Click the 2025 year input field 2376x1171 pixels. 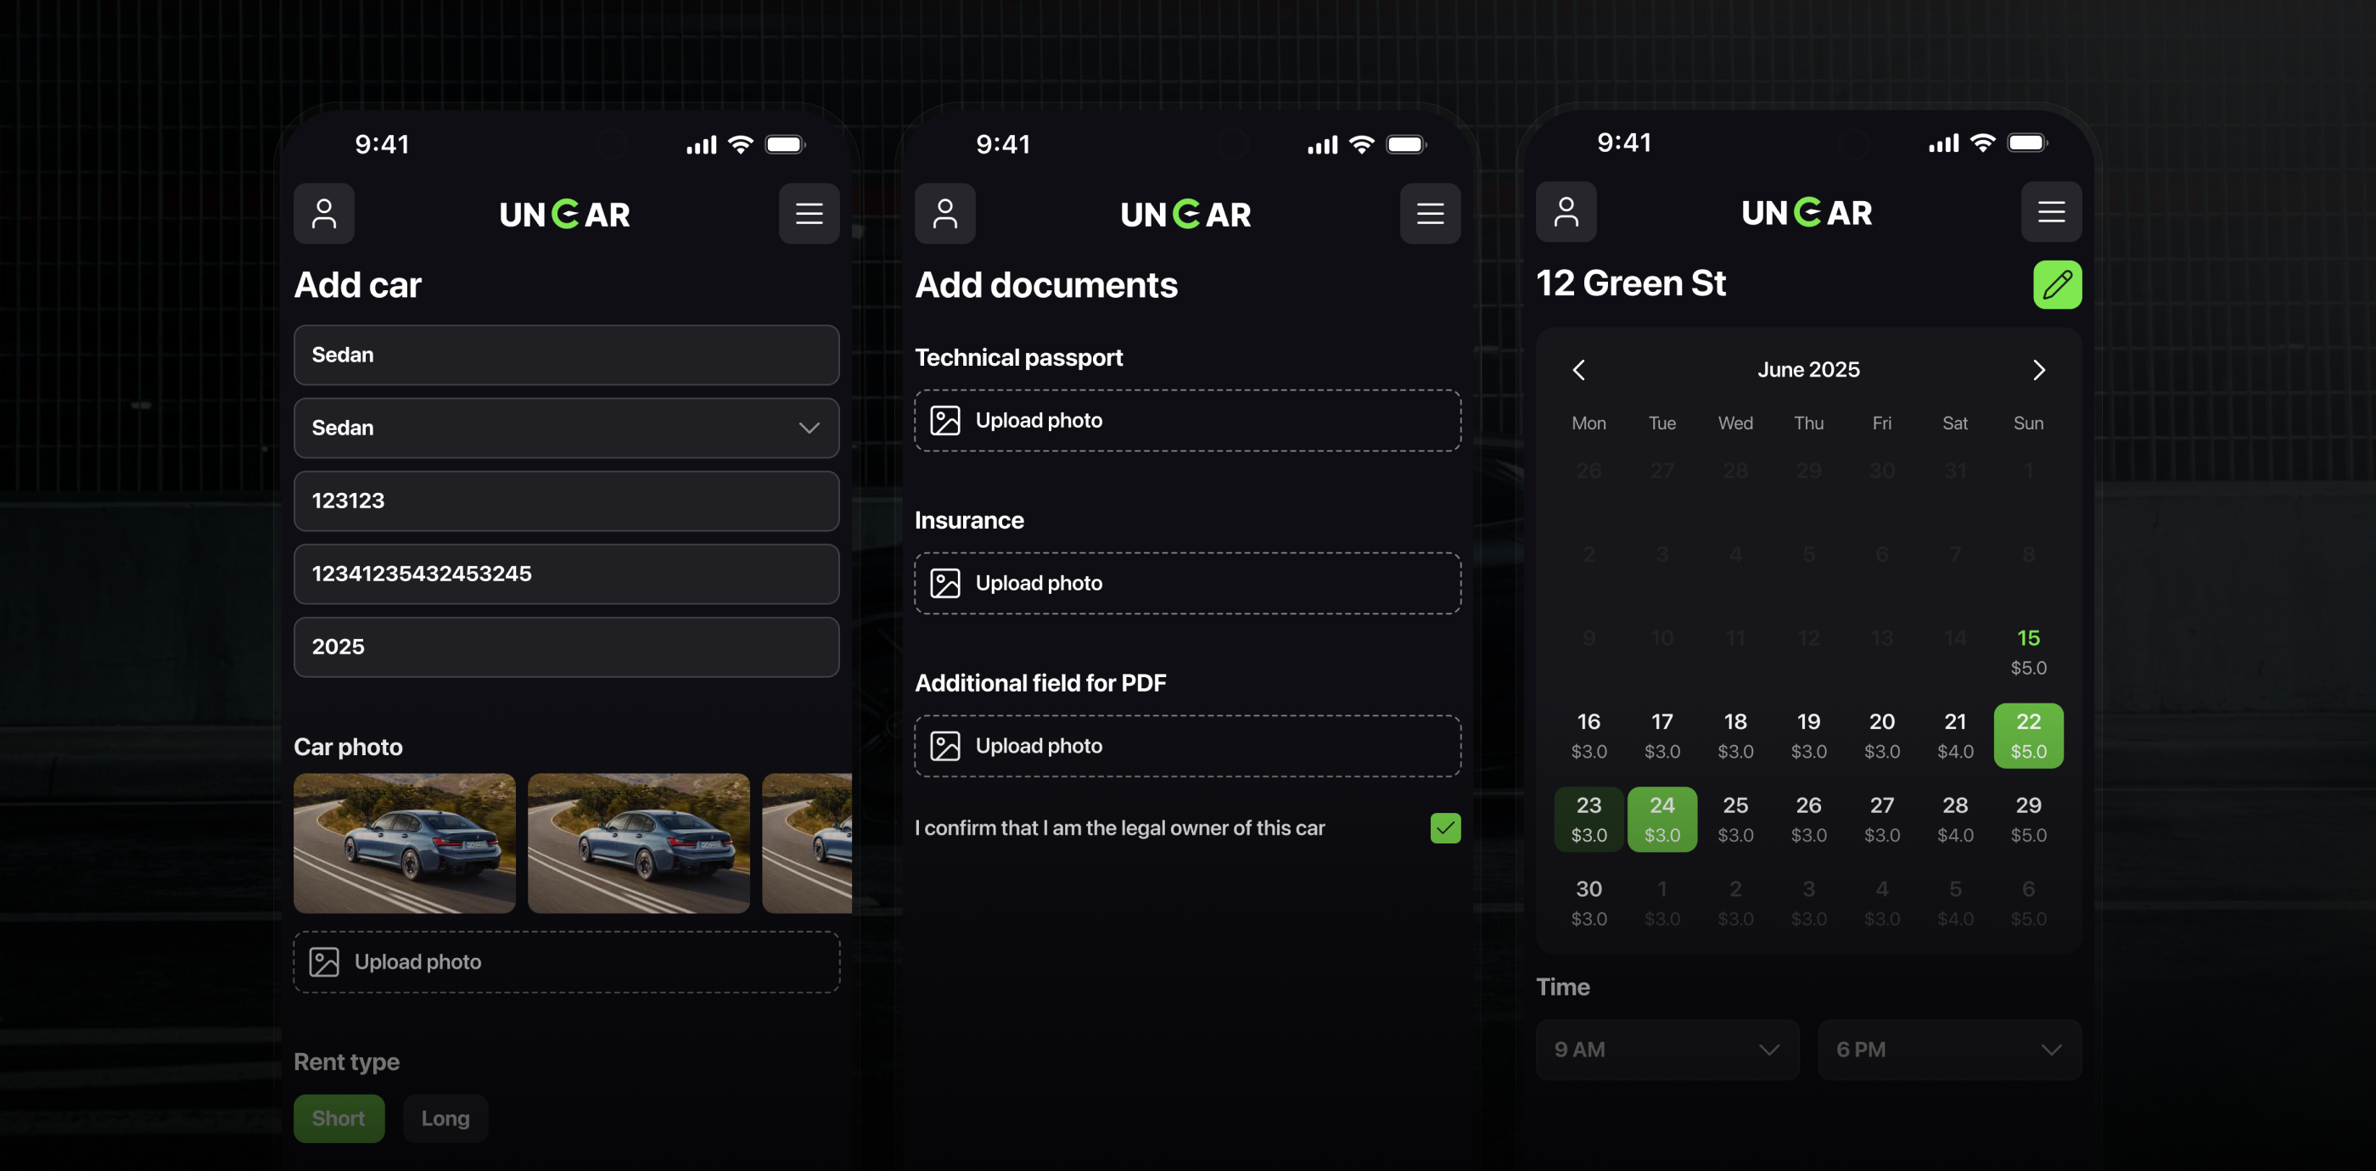click(x=565, y=647)
